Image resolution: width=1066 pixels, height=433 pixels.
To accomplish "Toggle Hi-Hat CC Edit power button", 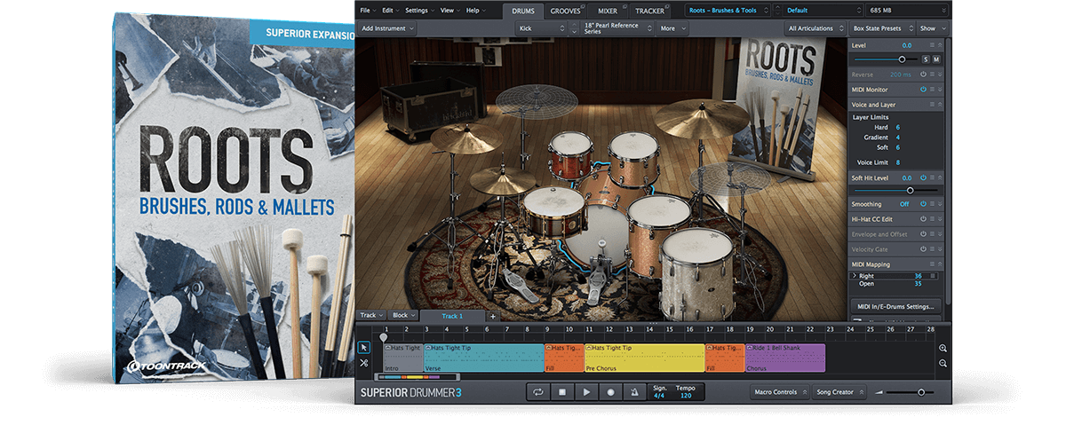I will [x=923, y=219].
